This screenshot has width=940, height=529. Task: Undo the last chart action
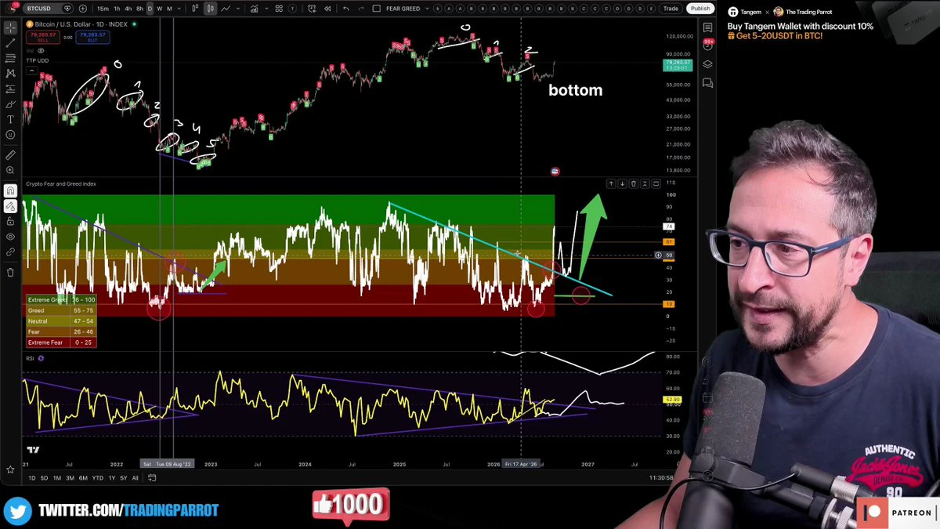click(345, 9)
